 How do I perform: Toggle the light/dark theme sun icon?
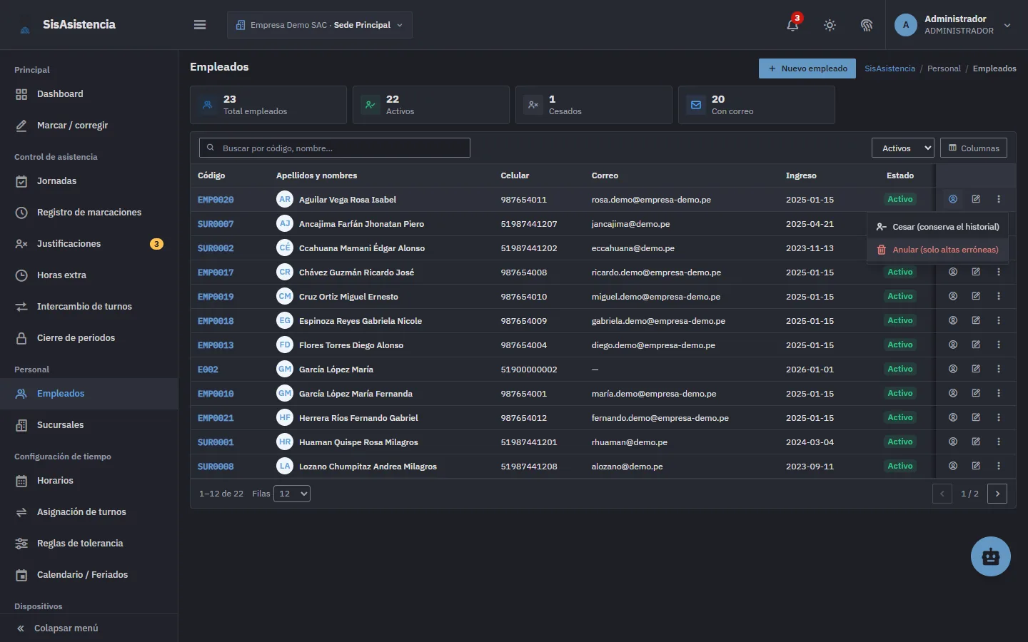830,25
